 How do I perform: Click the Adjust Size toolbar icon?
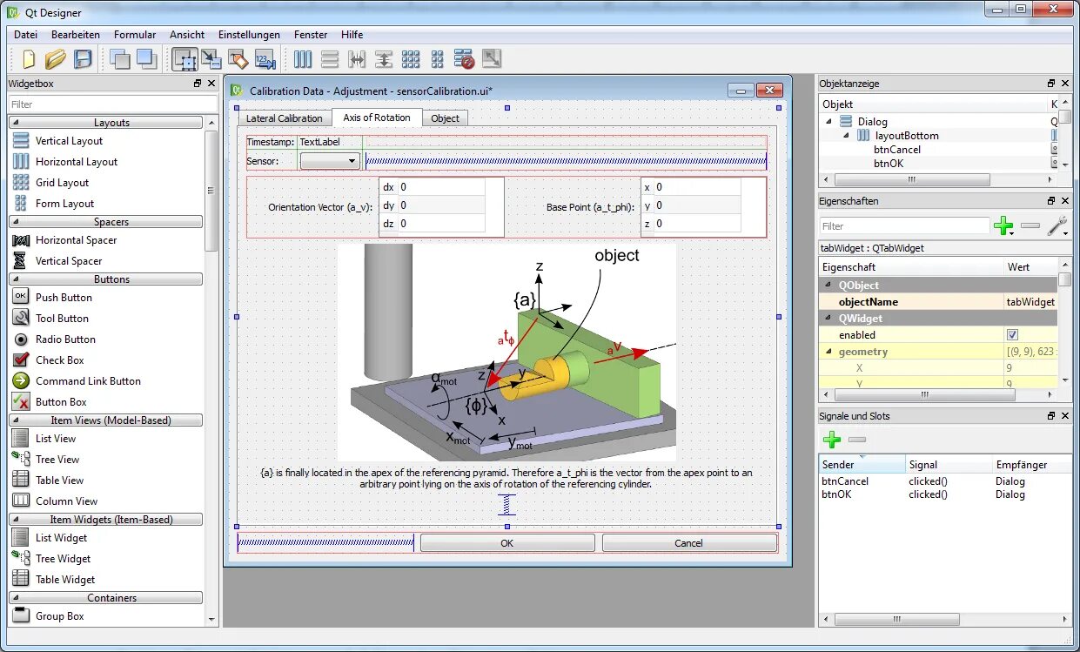492,59
